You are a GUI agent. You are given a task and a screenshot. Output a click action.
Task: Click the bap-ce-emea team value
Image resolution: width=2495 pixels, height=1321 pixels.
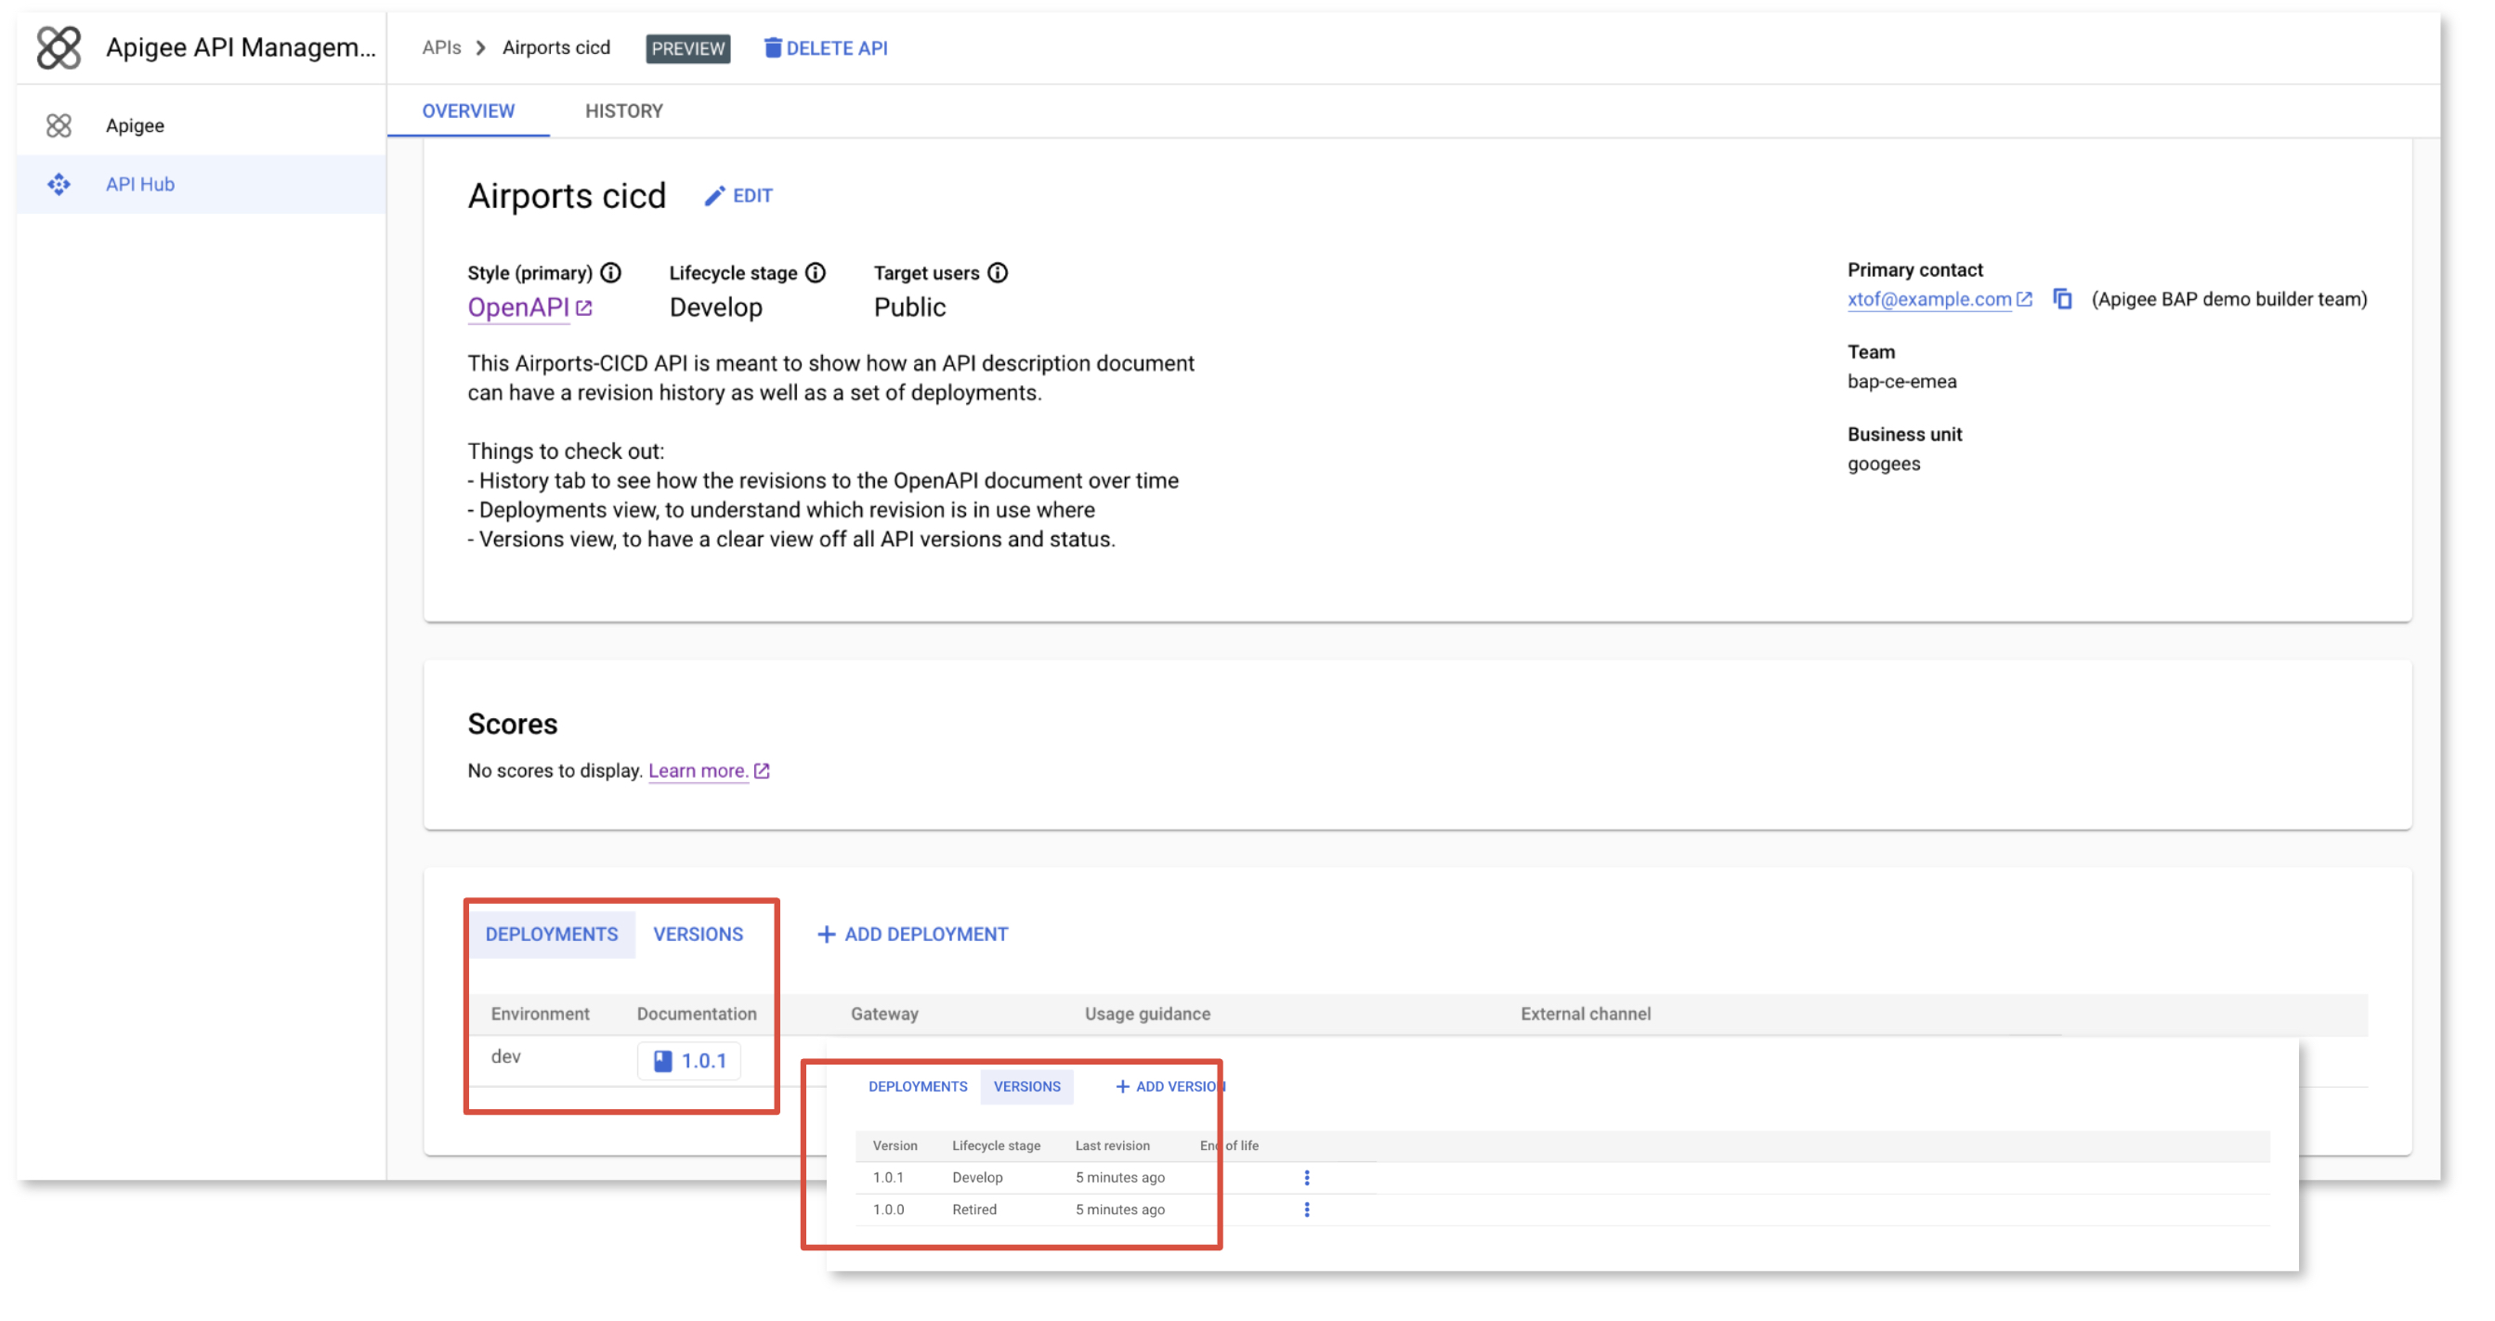tap(1901, 382)
